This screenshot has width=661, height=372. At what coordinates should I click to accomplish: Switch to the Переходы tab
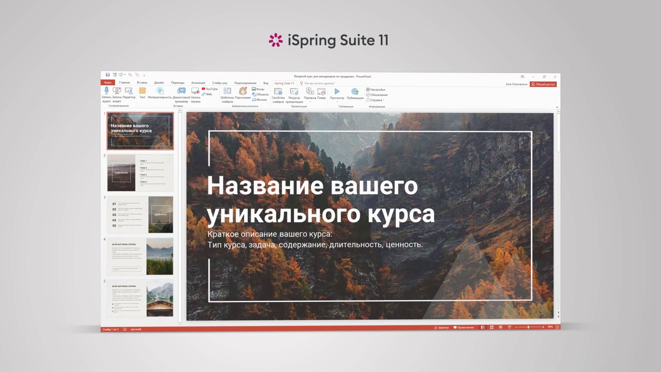[x=178, y=83]
